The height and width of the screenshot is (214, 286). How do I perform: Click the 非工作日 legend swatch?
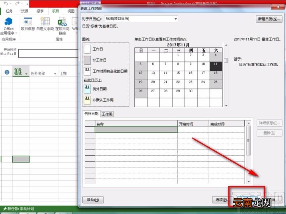pyautogui.click(x=87, y=60)
